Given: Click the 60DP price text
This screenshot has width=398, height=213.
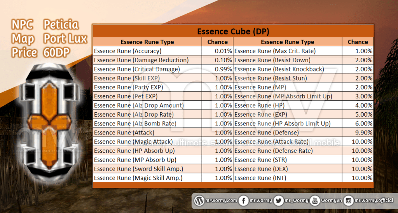Looking at the screenshot, I should point(57,53).
